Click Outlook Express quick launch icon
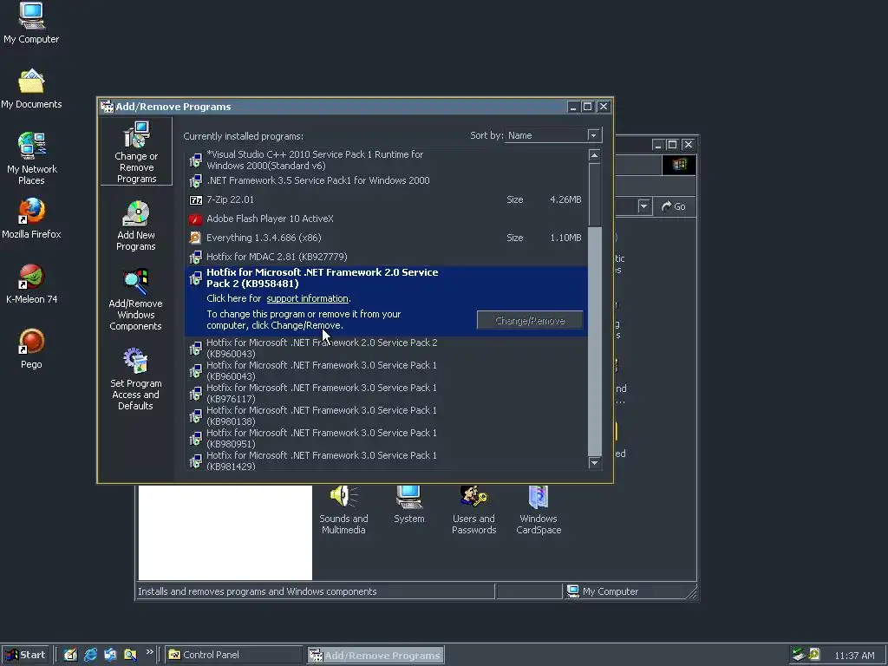888x666 pixels. click(x=110, y=655)
